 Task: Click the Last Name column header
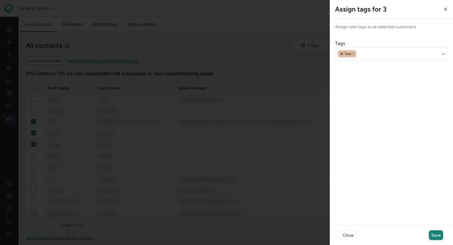108,88
